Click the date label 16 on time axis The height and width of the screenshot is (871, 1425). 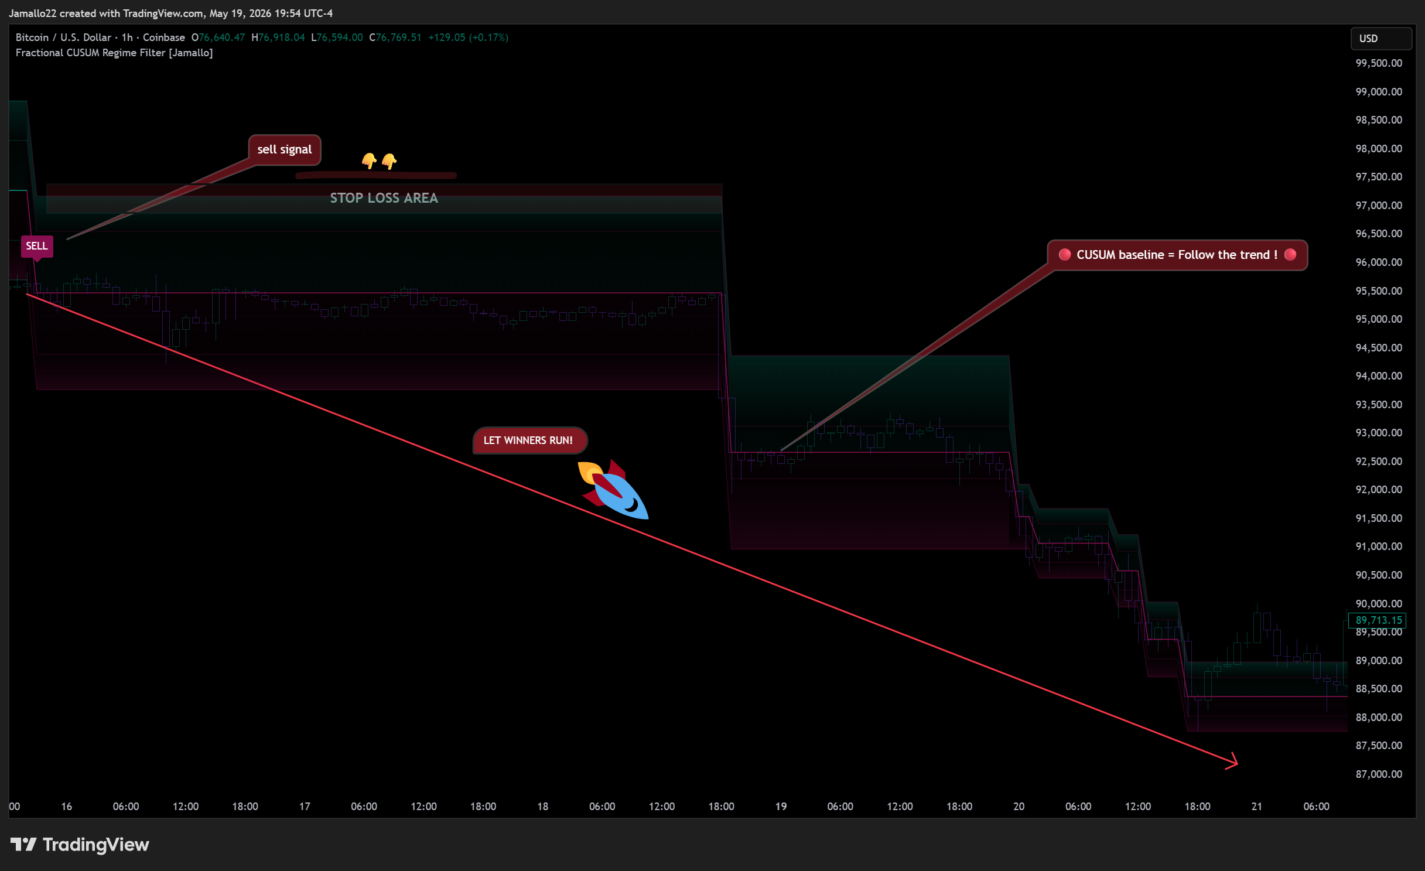click(x=67, y=806)
